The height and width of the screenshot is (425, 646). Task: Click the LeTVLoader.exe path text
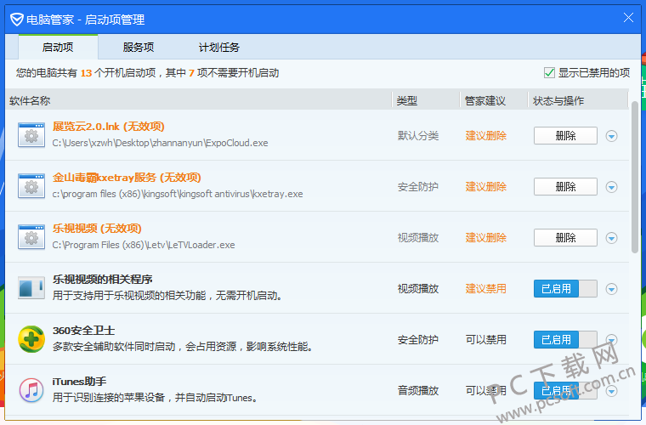click(144, 245)
